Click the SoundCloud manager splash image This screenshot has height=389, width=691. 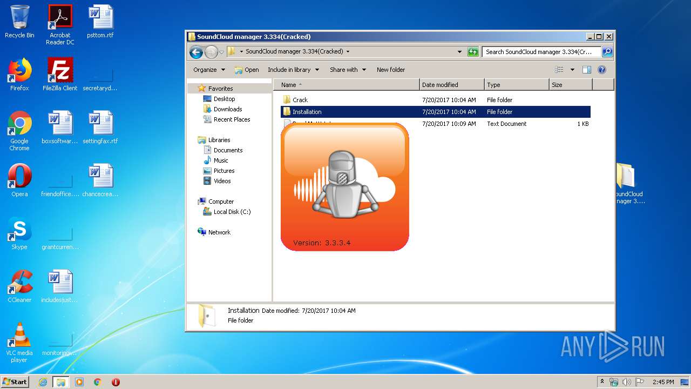pos(345,187)
